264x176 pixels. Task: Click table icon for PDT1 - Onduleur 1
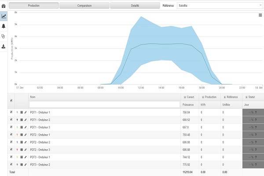pyautogui.click(x=22, y=112)
